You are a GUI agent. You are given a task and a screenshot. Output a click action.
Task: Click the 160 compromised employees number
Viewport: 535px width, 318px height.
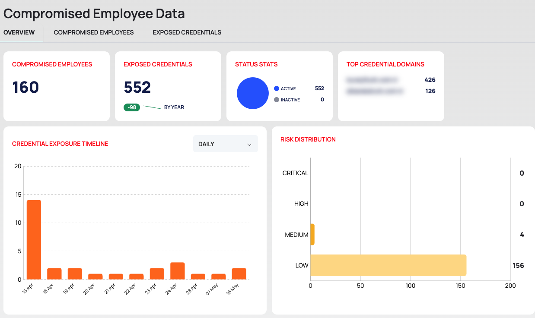[25, 87]
